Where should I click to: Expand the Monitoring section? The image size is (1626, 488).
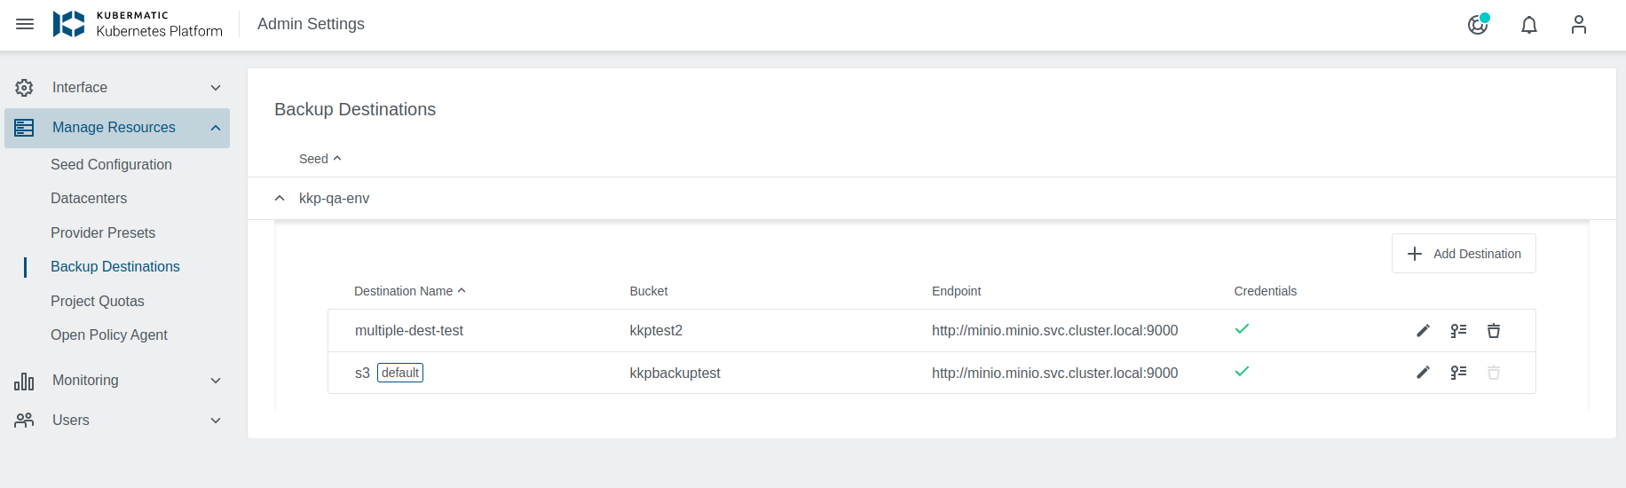[x=117, y=381]
